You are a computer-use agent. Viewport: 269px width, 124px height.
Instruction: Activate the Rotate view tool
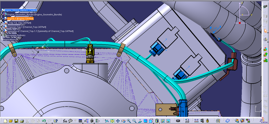(x=123, y=121)
